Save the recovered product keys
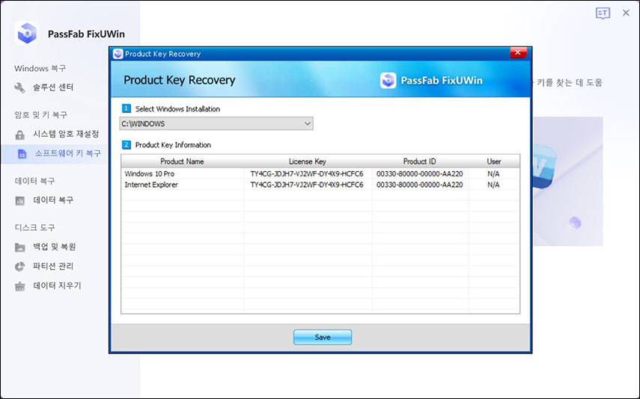 (x=322, y=337)
